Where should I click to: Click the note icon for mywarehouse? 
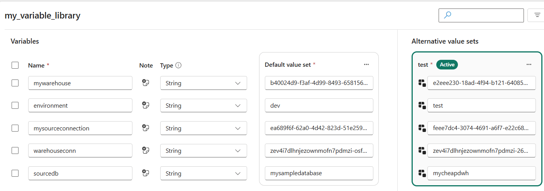(146, 83)
